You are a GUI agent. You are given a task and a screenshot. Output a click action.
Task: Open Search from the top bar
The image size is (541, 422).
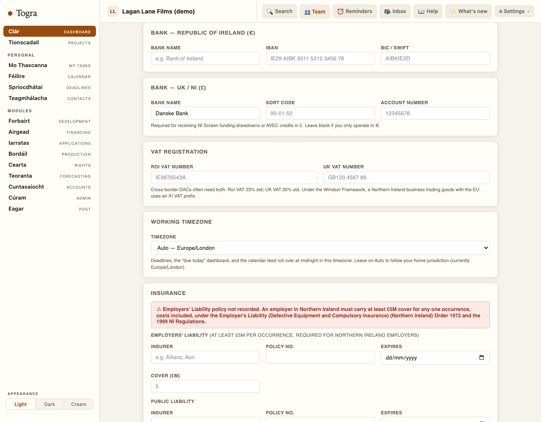(x=279, y=11)
